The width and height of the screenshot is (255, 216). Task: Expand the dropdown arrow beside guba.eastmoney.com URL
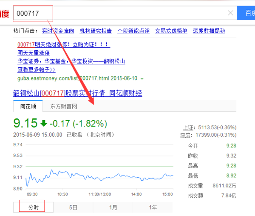click(142, 79)
